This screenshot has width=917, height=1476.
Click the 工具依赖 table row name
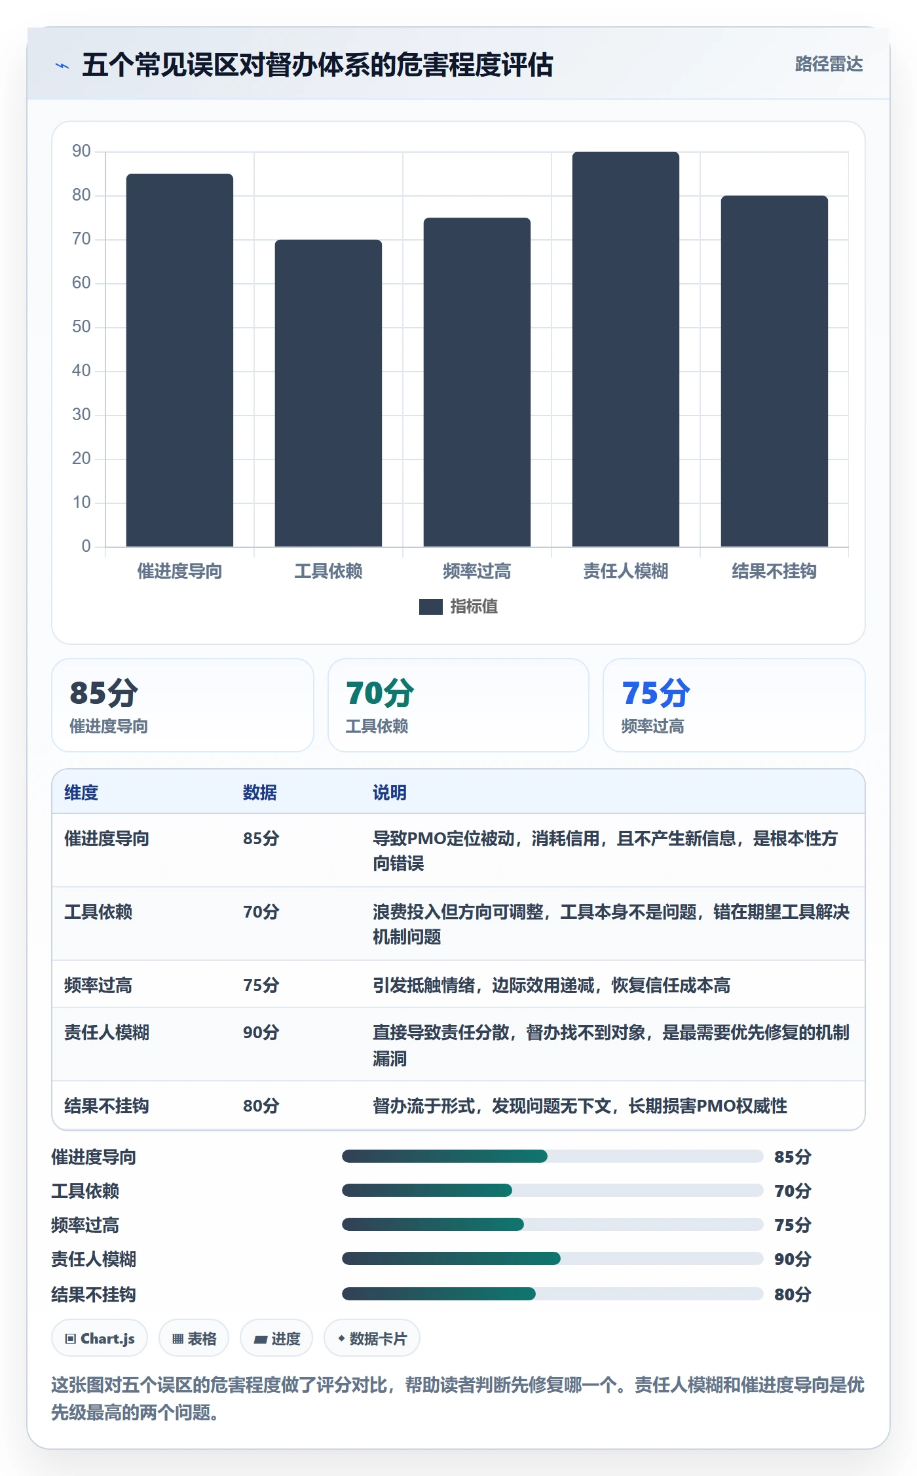click(x=98, y=912)
